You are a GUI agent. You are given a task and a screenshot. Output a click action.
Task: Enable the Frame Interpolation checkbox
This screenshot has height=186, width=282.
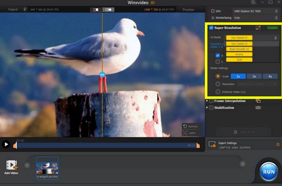point(211,101)
